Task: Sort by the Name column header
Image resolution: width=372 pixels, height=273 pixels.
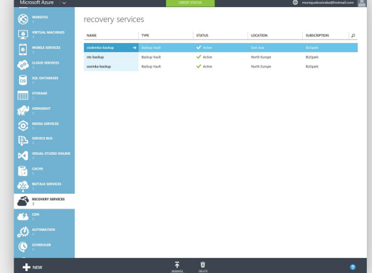Action: (92, 36)
